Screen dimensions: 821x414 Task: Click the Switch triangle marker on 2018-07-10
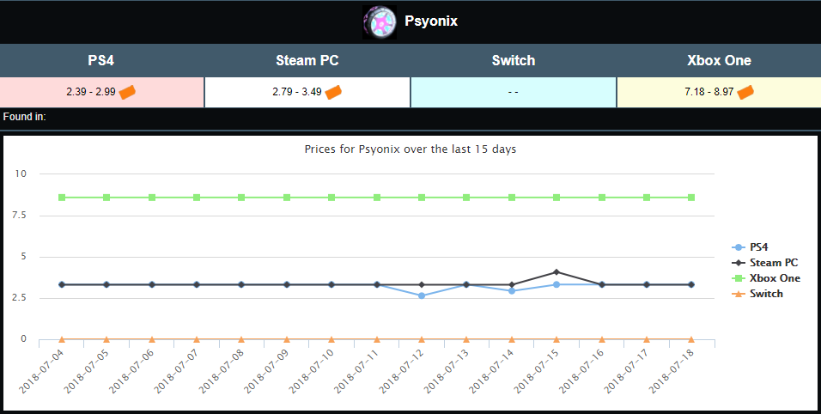tap(331, 339)
